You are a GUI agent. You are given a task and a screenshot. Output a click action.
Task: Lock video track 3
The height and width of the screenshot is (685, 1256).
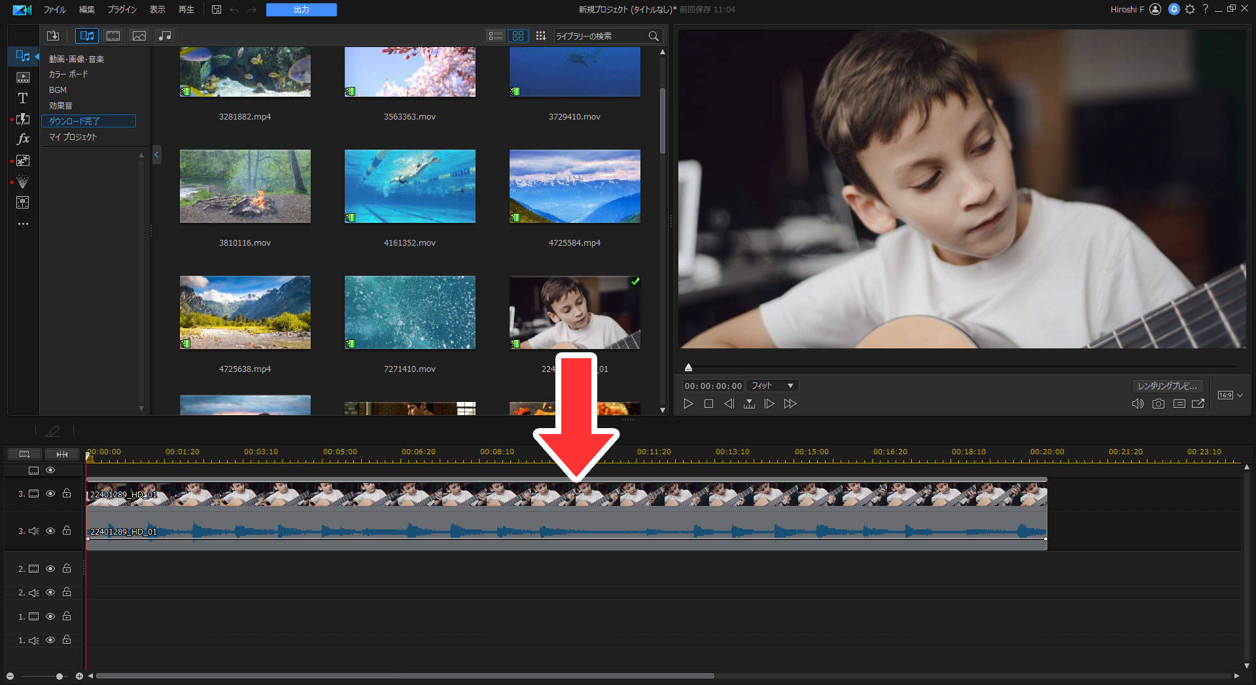67,493
